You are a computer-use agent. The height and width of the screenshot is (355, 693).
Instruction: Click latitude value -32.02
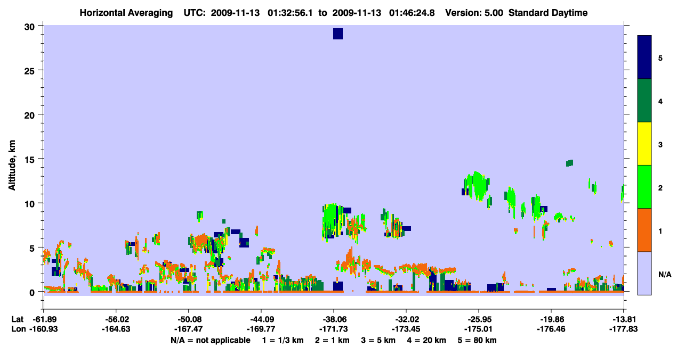tap(406, 319)
